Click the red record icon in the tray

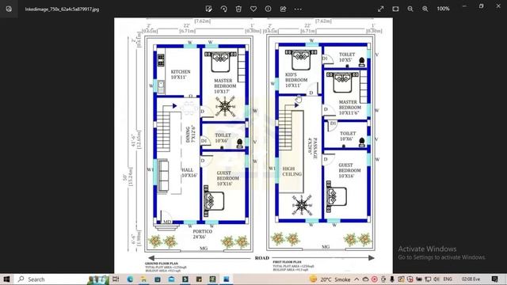(x=375, y=279)
